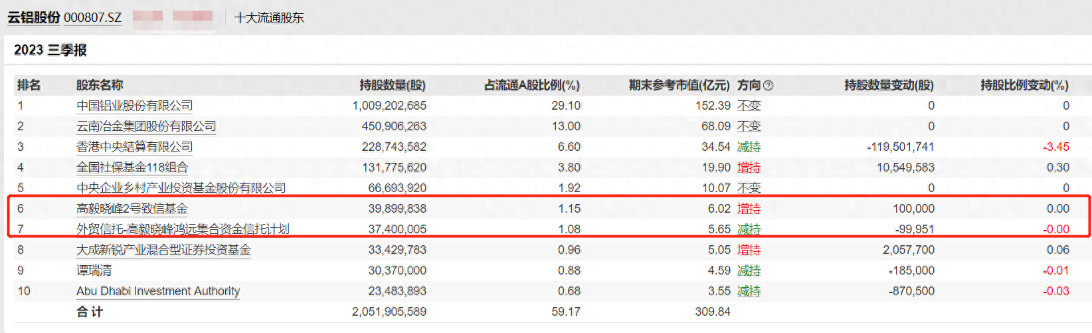Click ratio change value -3.45
Screen dimensions: 1092x333
1056,147
